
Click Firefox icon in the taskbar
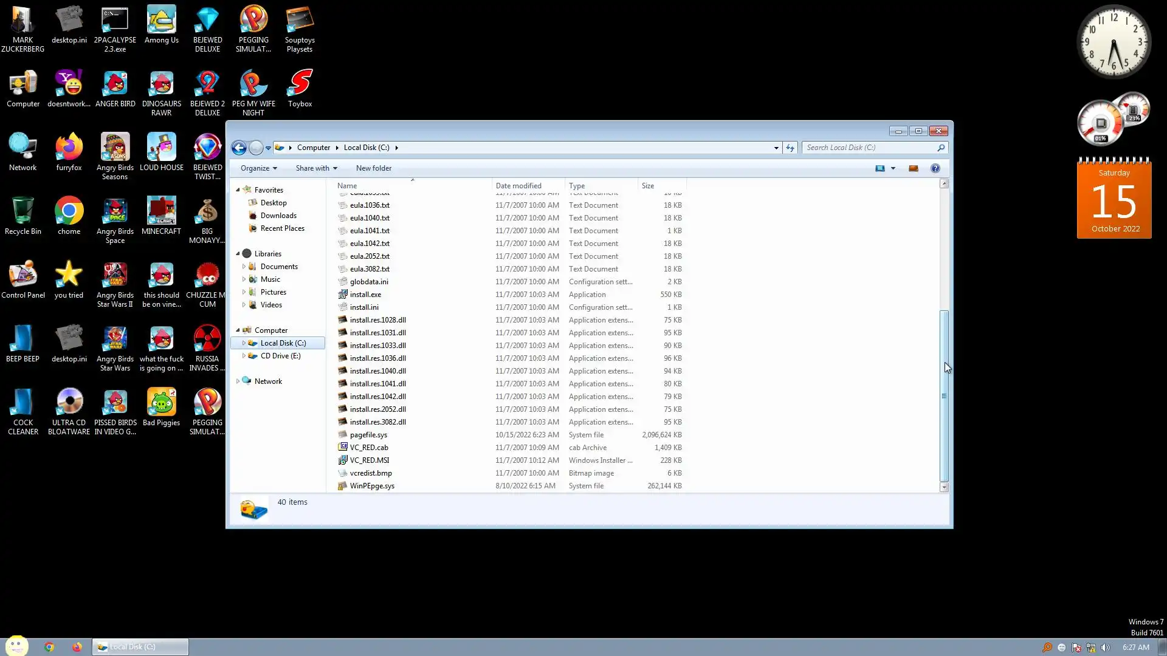point(77,647)
